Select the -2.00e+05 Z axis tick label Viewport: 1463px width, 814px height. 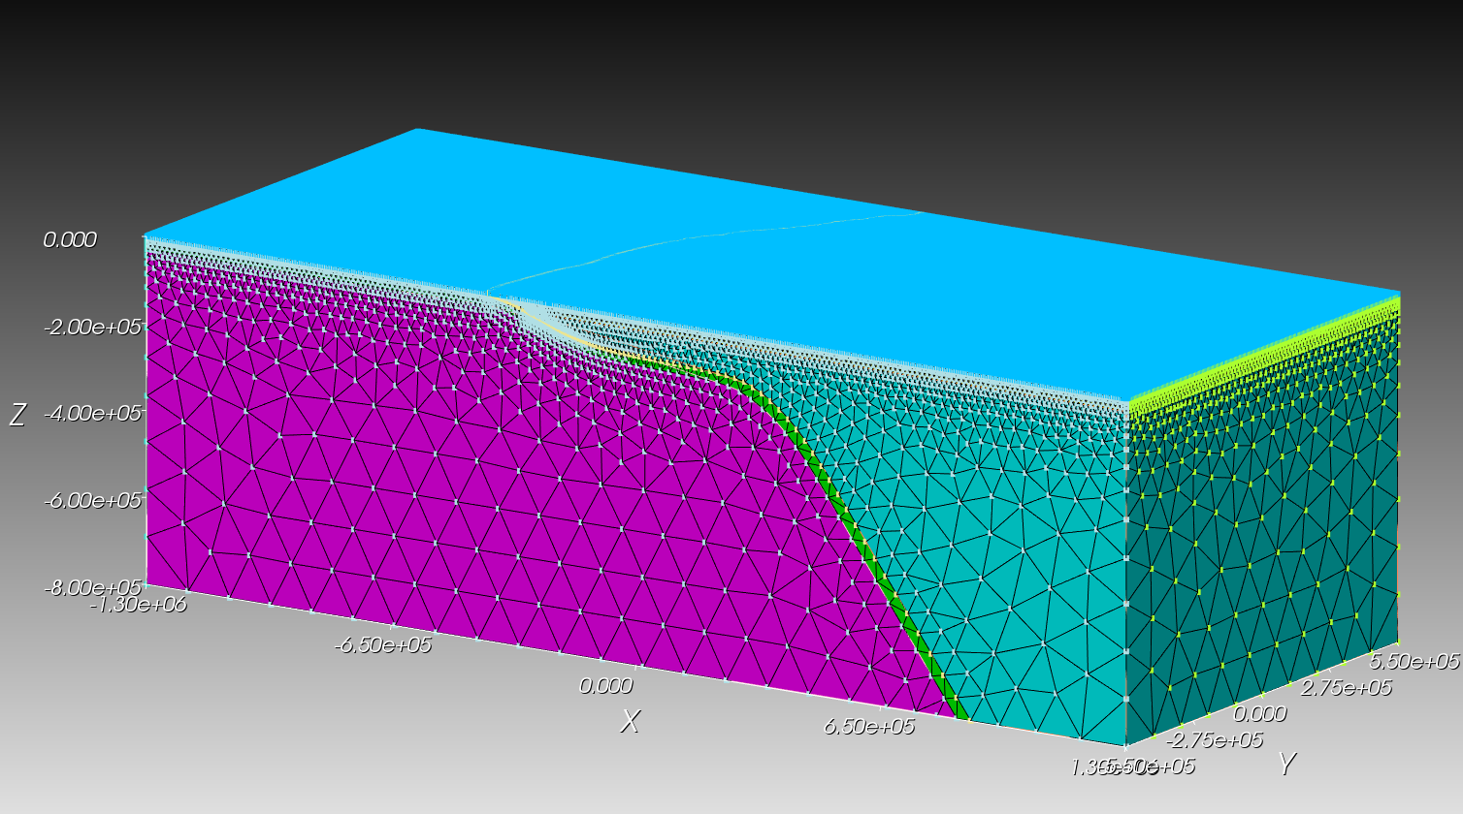(93, 327)
